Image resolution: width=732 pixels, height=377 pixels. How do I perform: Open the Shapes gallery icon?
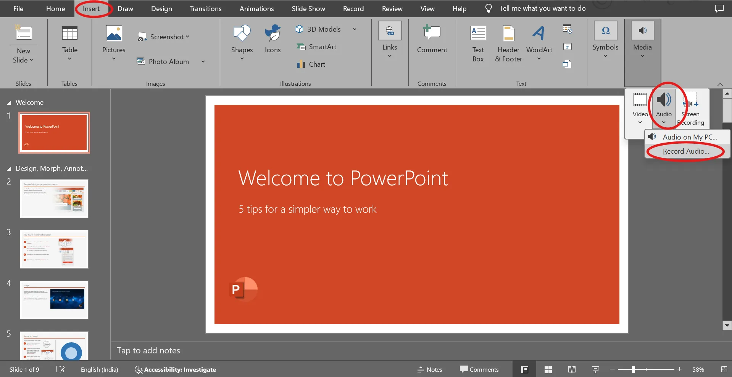tap(242, 34)
